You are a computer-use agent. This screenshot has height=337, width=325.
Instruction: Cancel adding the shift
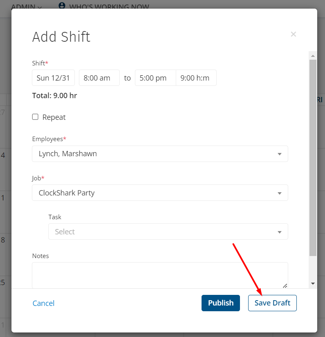tap(43, 303)
